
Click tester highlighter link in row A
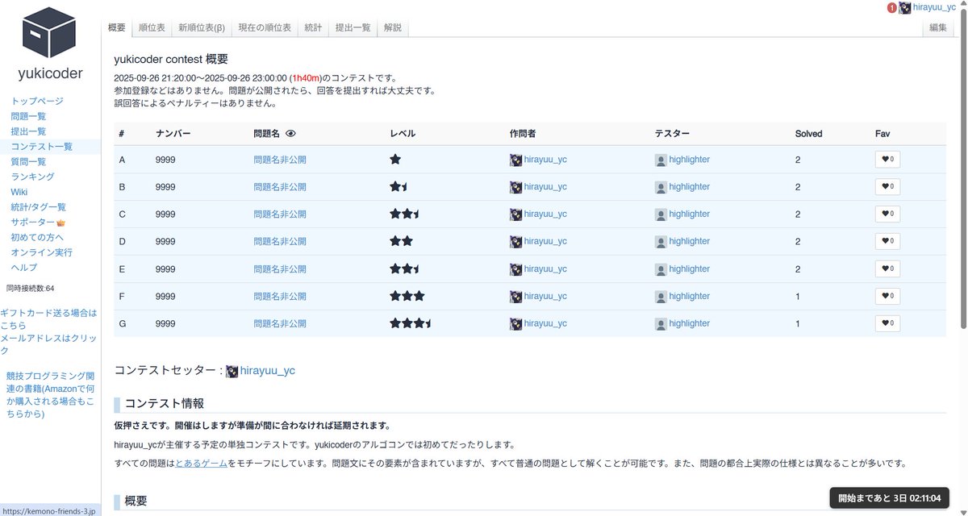[689, 160]
